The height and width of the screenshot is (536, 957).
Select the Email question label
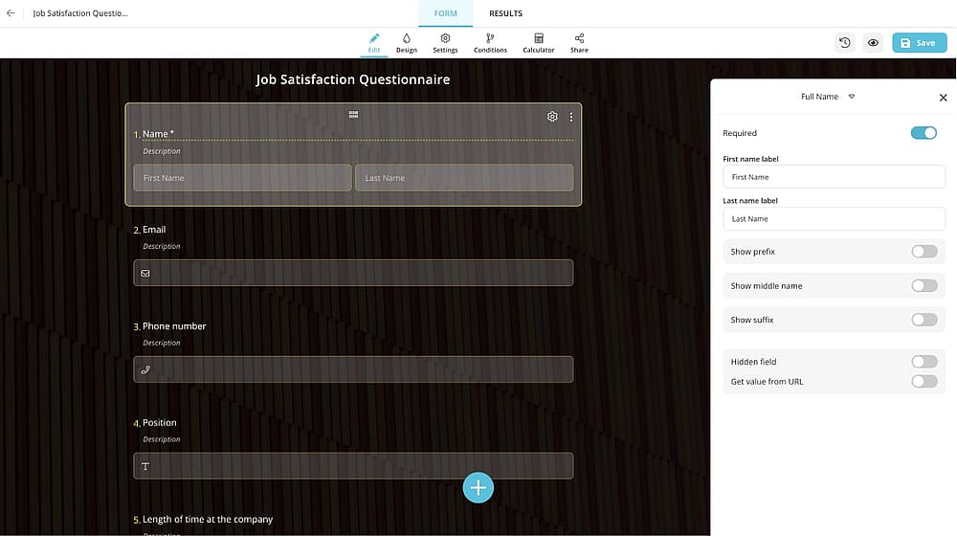(x=154, y=230)
